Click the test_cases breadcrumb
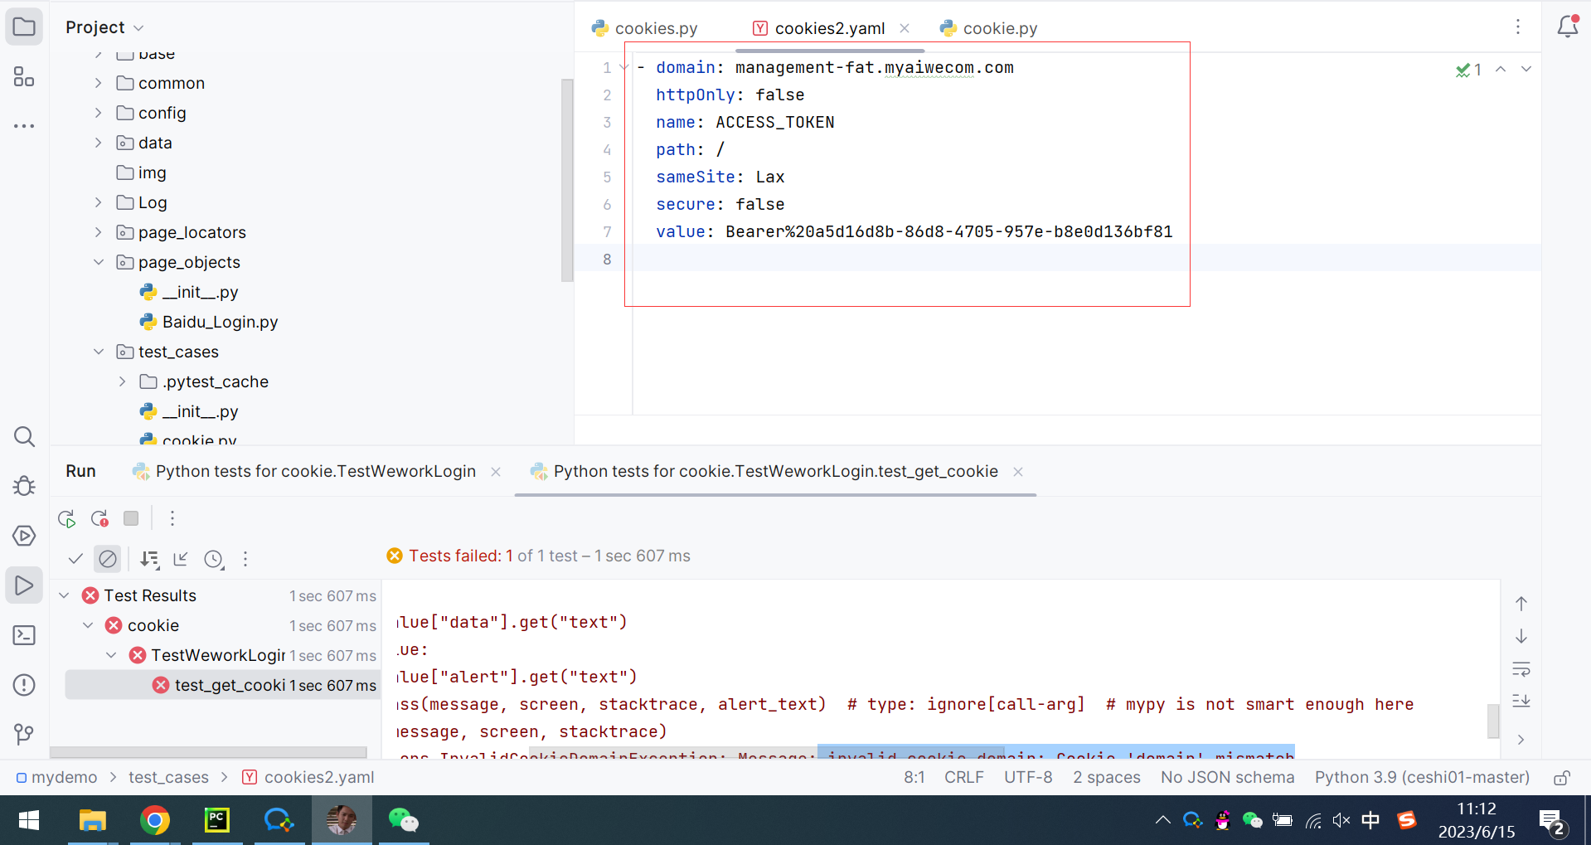The width and height of the screenshot is (1591, 845). pyautogui.click(x=168, y=777)
